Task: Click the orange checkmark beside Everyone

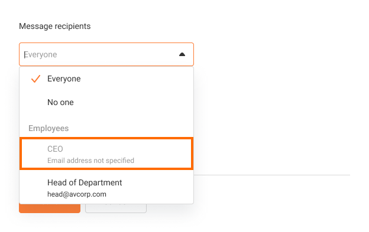Action: point(35,79)
